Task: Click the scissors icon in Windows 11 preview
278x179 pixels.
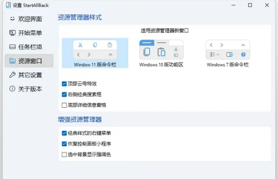Action: point(80,45)
